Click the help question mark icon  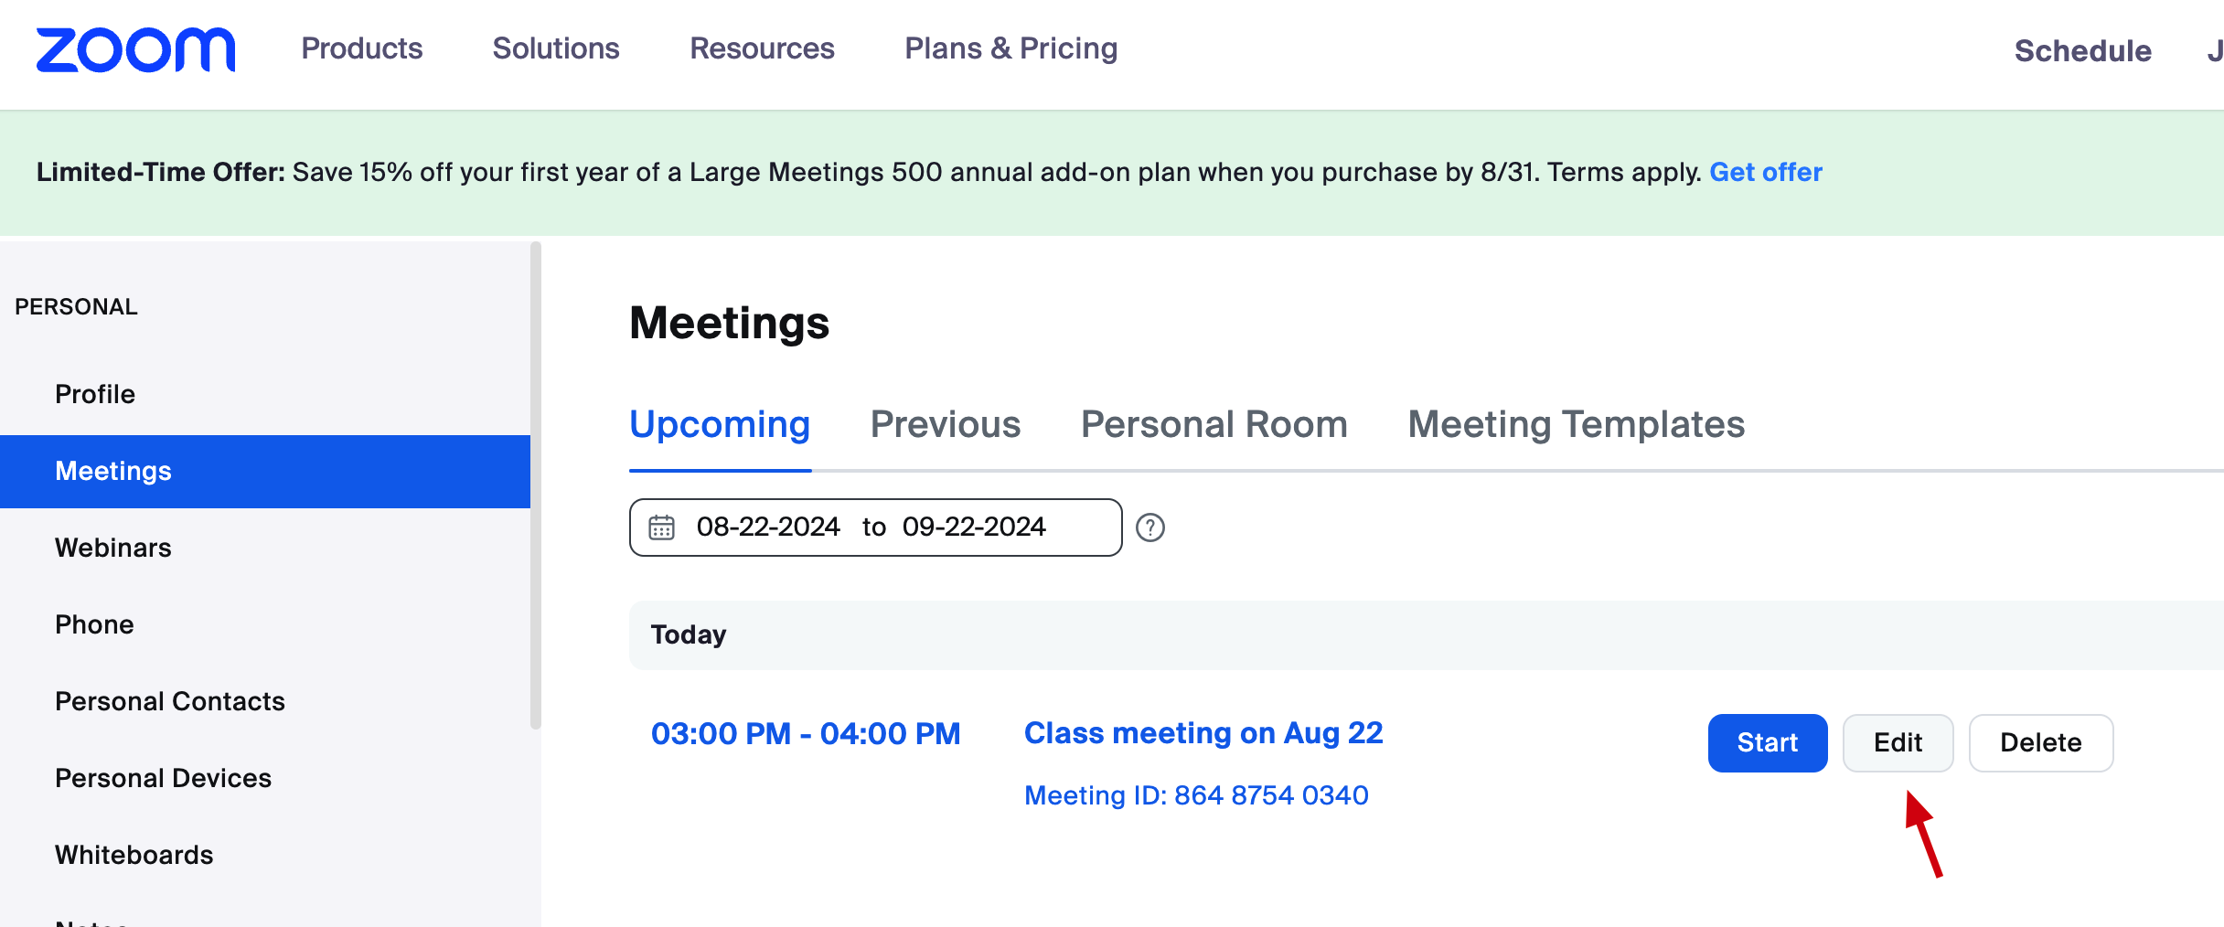(x=1149, y=527)
